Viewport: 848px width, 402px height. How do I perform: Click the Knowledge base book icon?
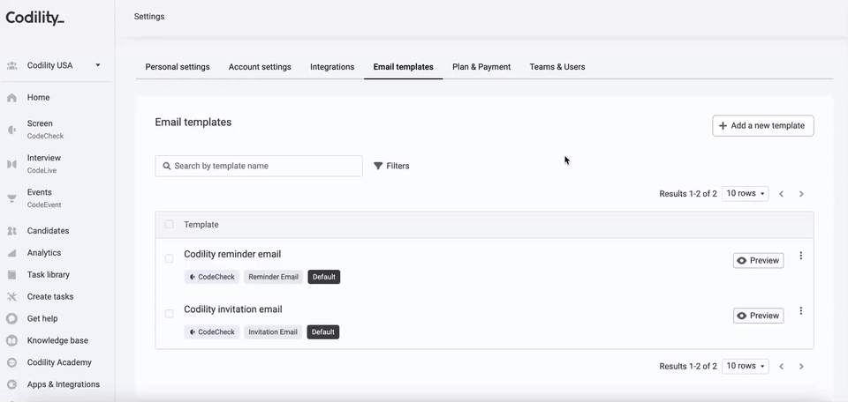click(11, 340)
